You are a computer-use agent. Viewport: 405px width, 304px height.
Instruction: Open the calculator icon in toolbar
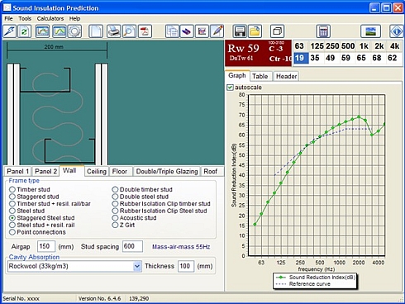click(323, 31)
